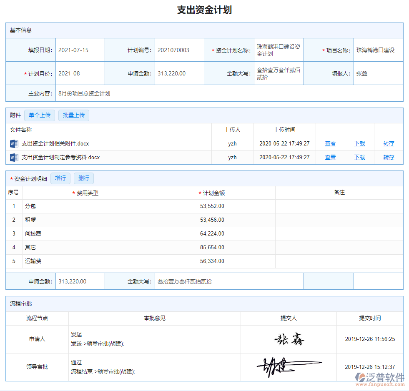
Task: Open the 批量上传 batch upload button
Action: click(74, 115)
